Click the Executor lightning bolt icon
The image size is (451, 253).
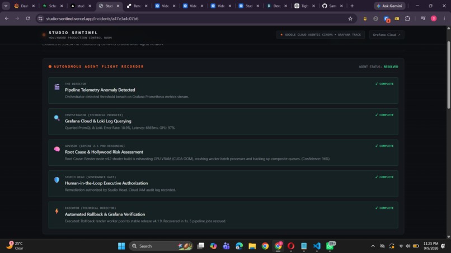coord(57,211)
